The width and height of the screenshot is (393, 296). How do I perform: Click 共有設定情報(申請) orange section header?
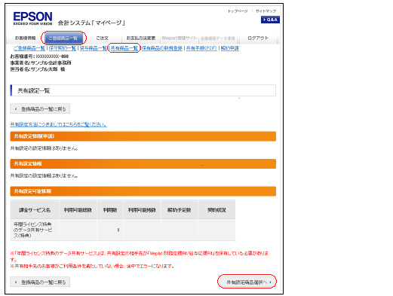click(143, 136)
